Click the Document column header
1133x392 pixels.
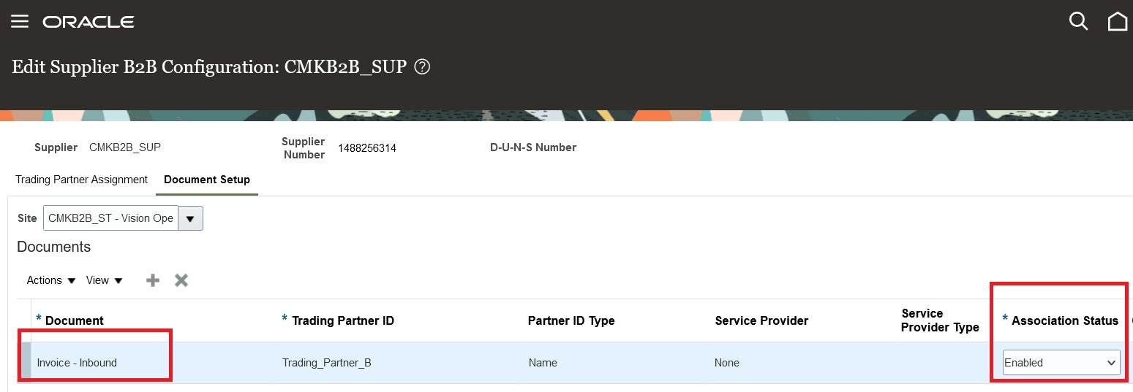[74, 320]
